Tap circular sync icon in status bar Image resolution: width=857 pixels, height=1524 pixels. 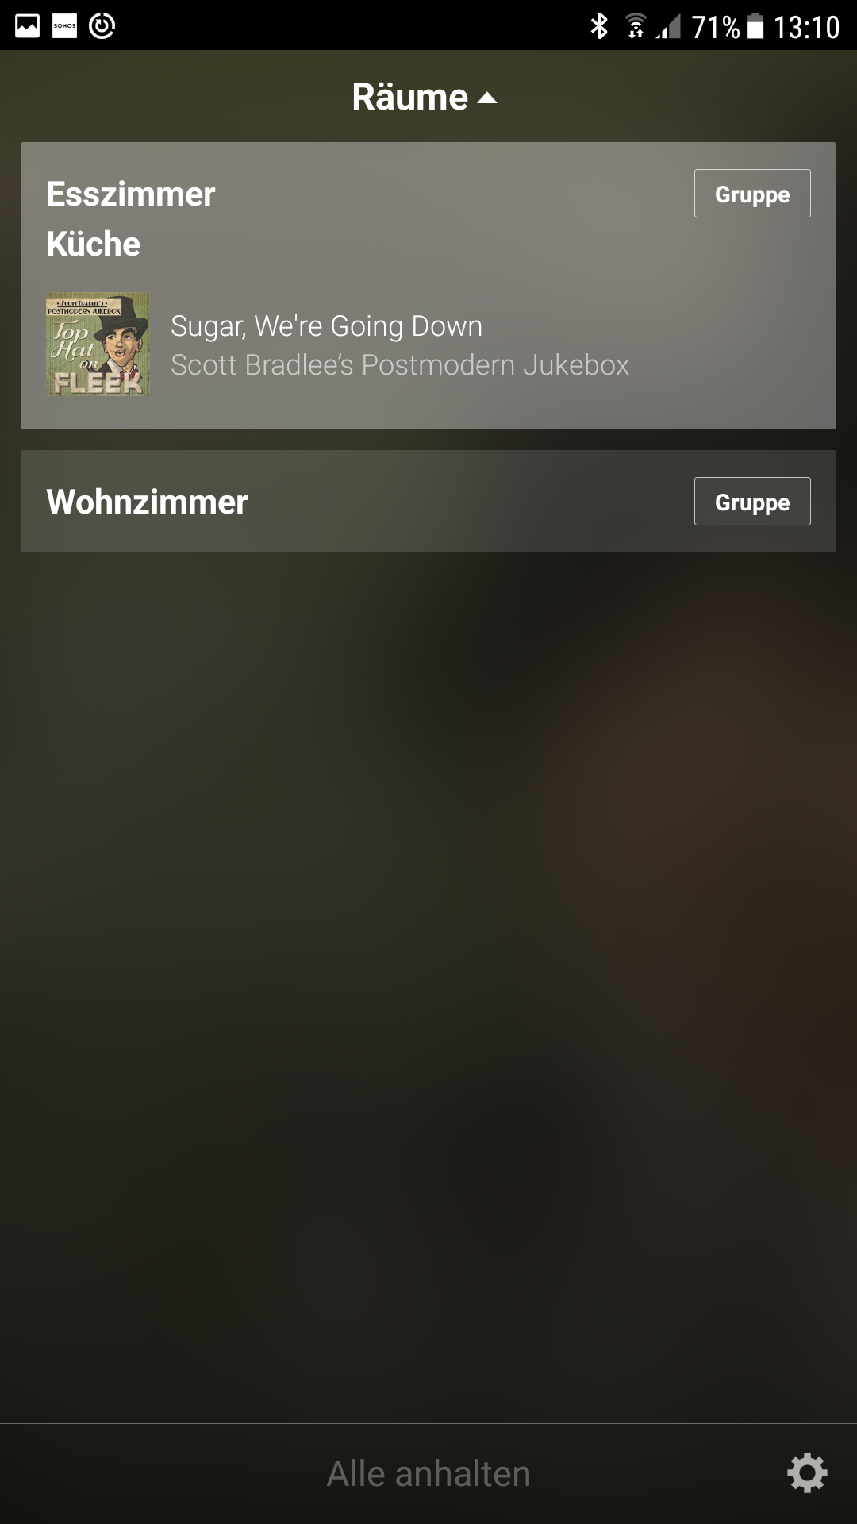tap(102, 26)
